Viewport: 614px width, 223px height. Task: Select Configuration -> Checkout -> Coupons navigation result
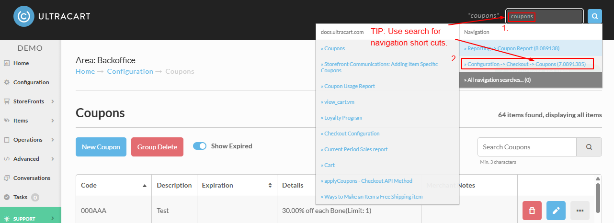click(x=526, y=64)
